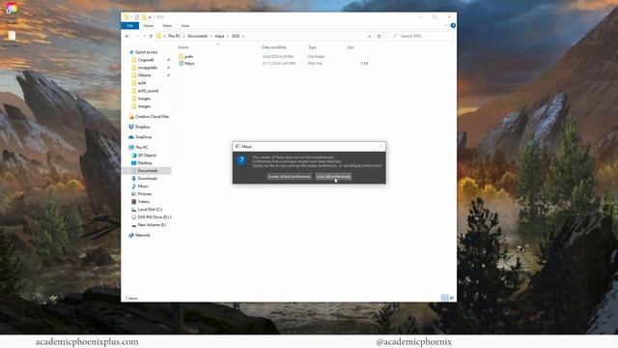The width and height of the screenshot is (618, 348).
Task: Click the blue question mark icon in Maya dialog
Action: 241,159
